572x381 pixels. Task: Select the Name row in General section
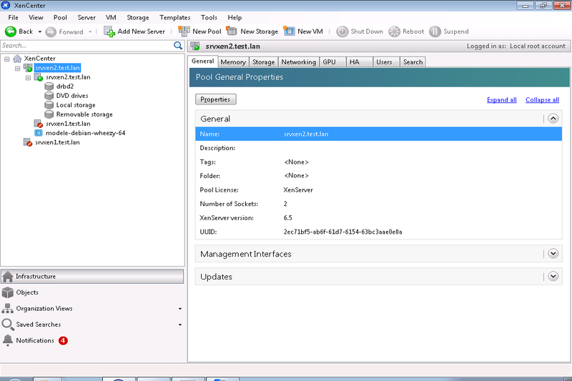click(x=378, y=134)
